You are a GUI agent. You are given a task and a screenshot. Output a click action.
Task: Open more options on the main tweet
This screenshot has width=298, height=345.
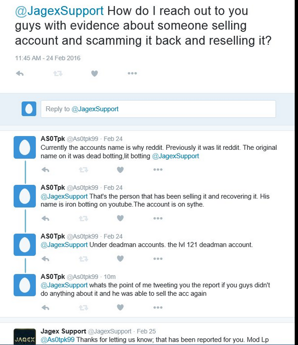pos(132,73)
